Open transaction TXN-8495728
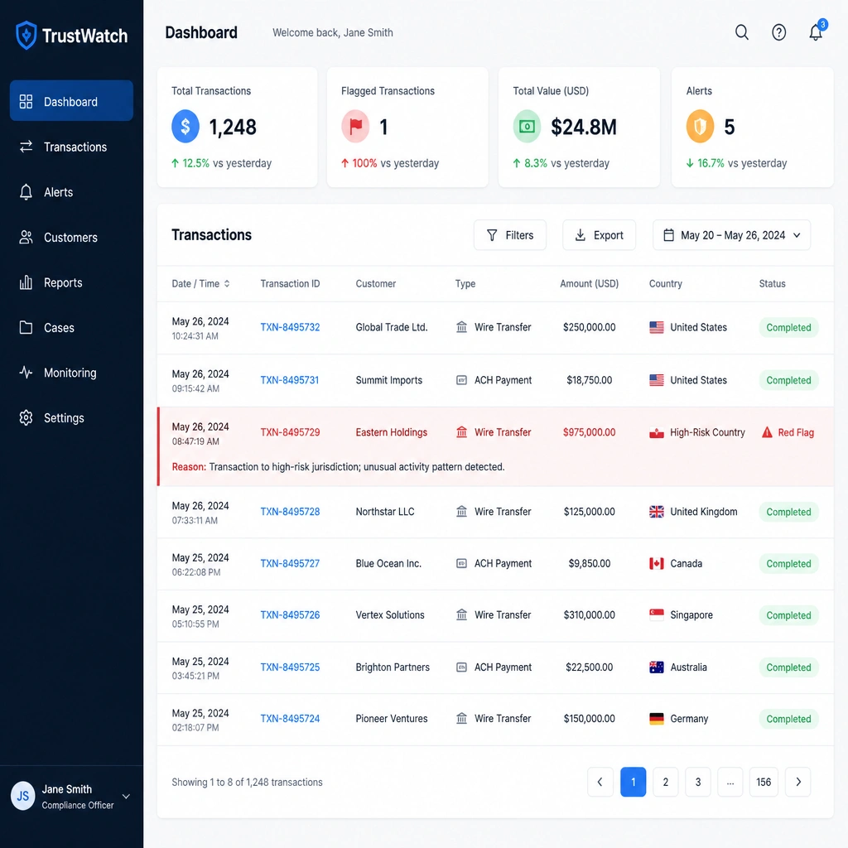This screenshot has width=848, height=848. 290,512
